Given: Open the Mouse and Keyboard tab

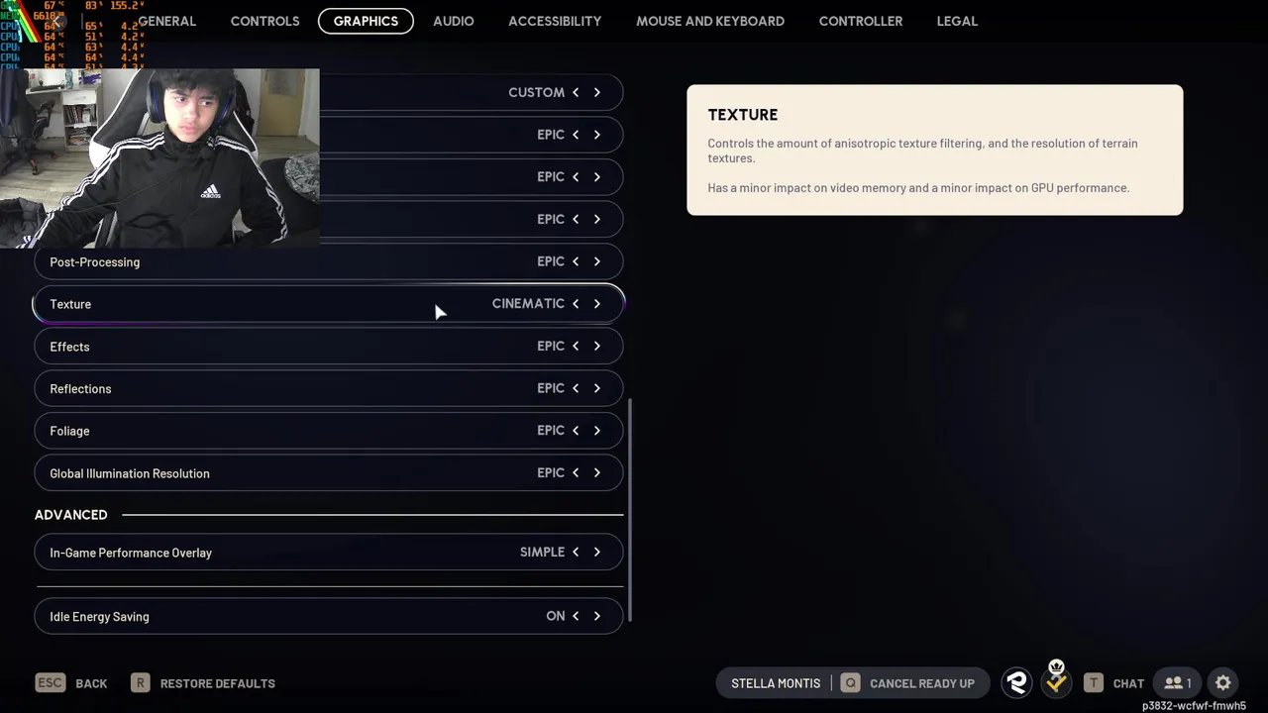Looking at the screenshot, I should [x=710, y=21].
